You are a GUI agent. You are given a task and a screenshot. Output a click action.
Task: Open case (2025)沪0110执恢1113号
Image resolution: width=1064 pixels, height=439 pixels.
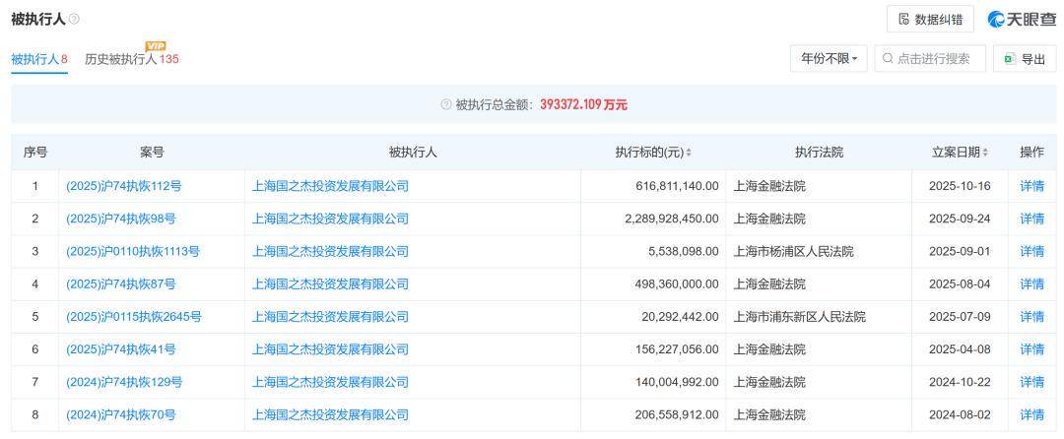[132, 251]
